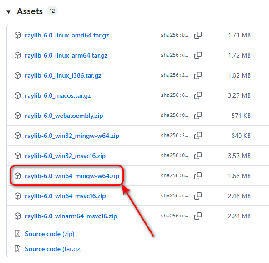Viewport: 269px width, 263px height.
Task: Copy hash of raylib-6.0_win64_mingw-w64.zip
Action: (198, 176)
